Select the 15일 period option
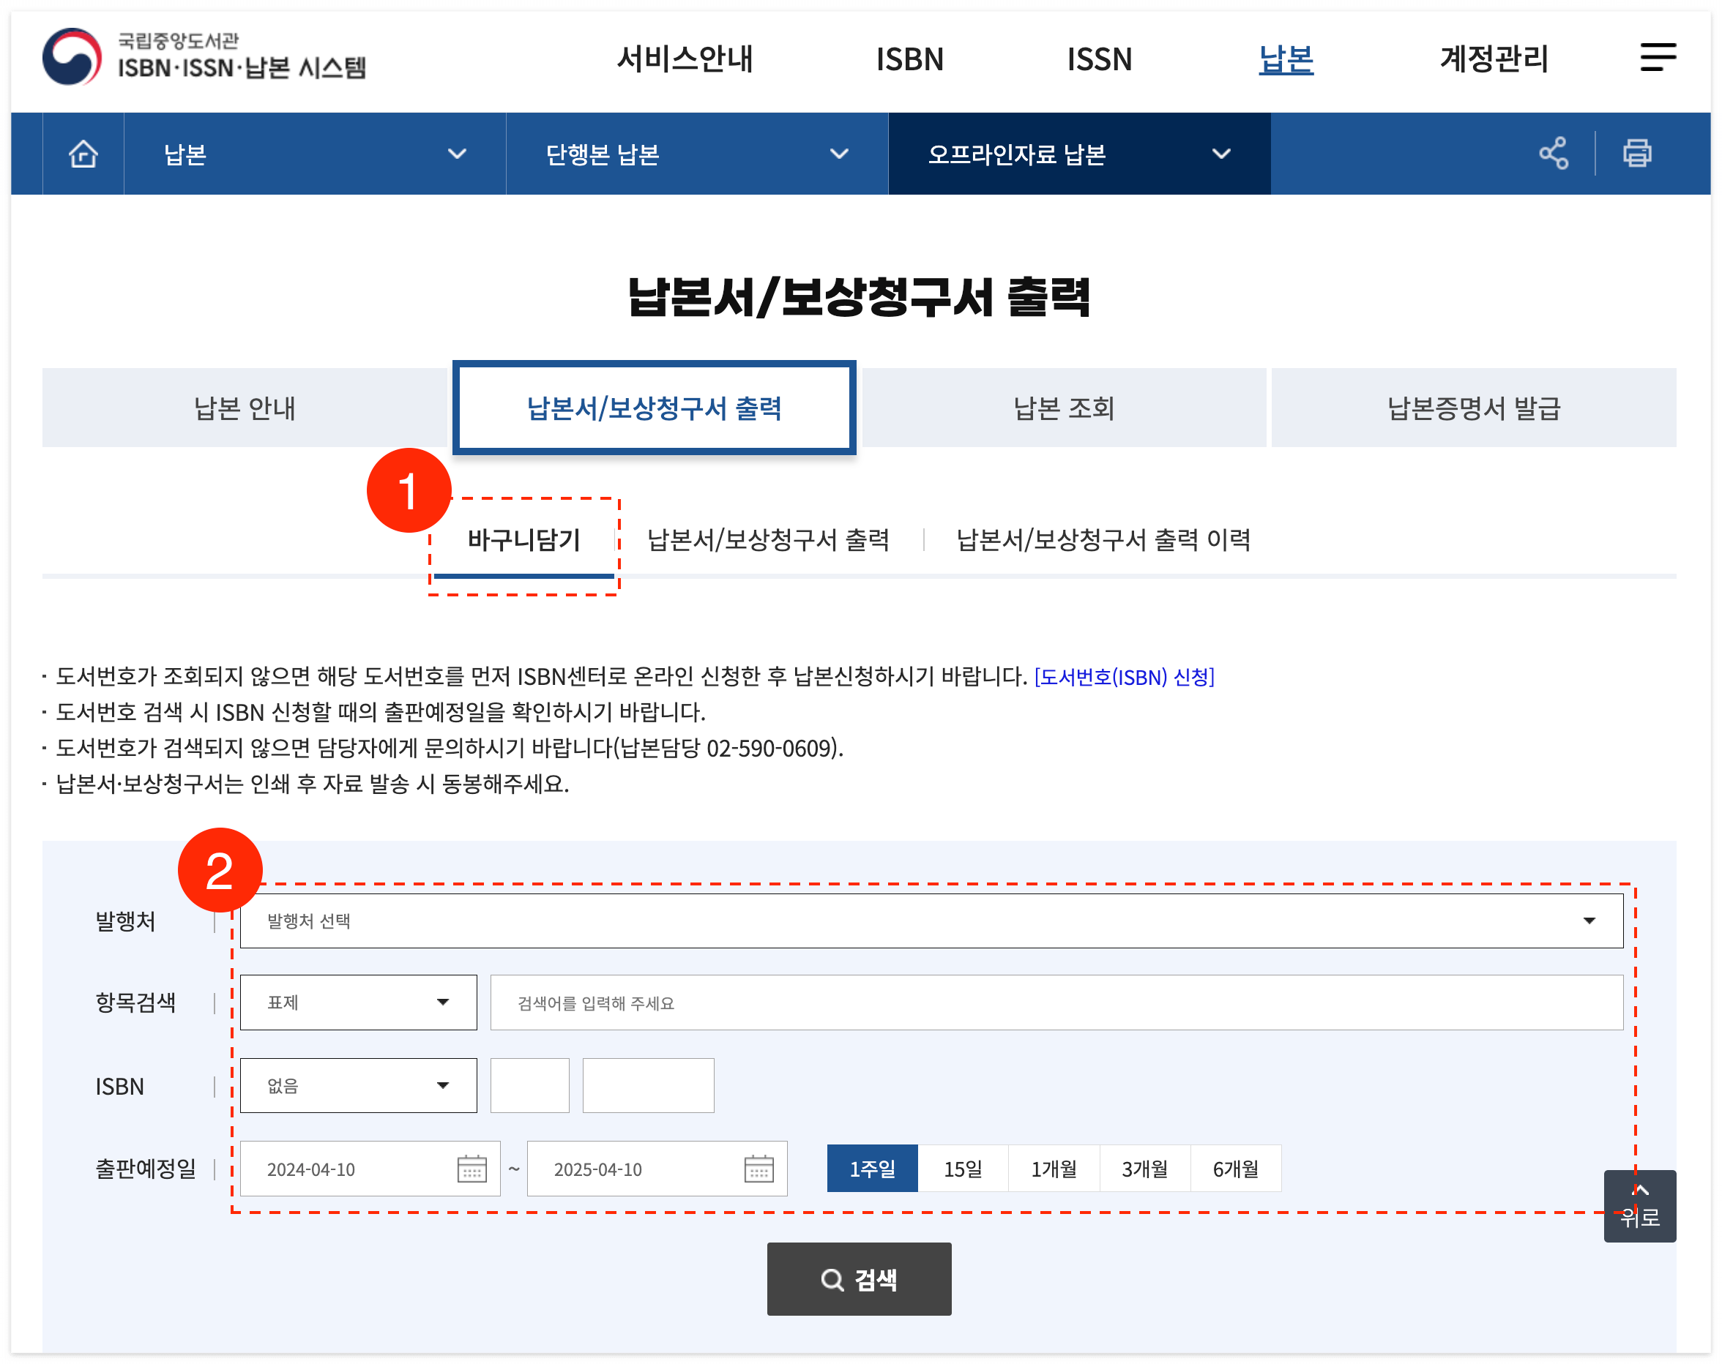1722x1364 pixels. (963, 1169)
